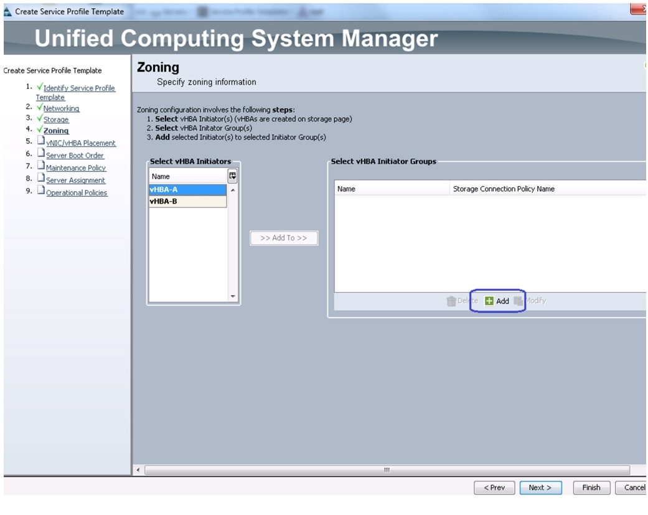Open the Storage wizard step
The image size is (648, 515).
click(x=56, y=120)
